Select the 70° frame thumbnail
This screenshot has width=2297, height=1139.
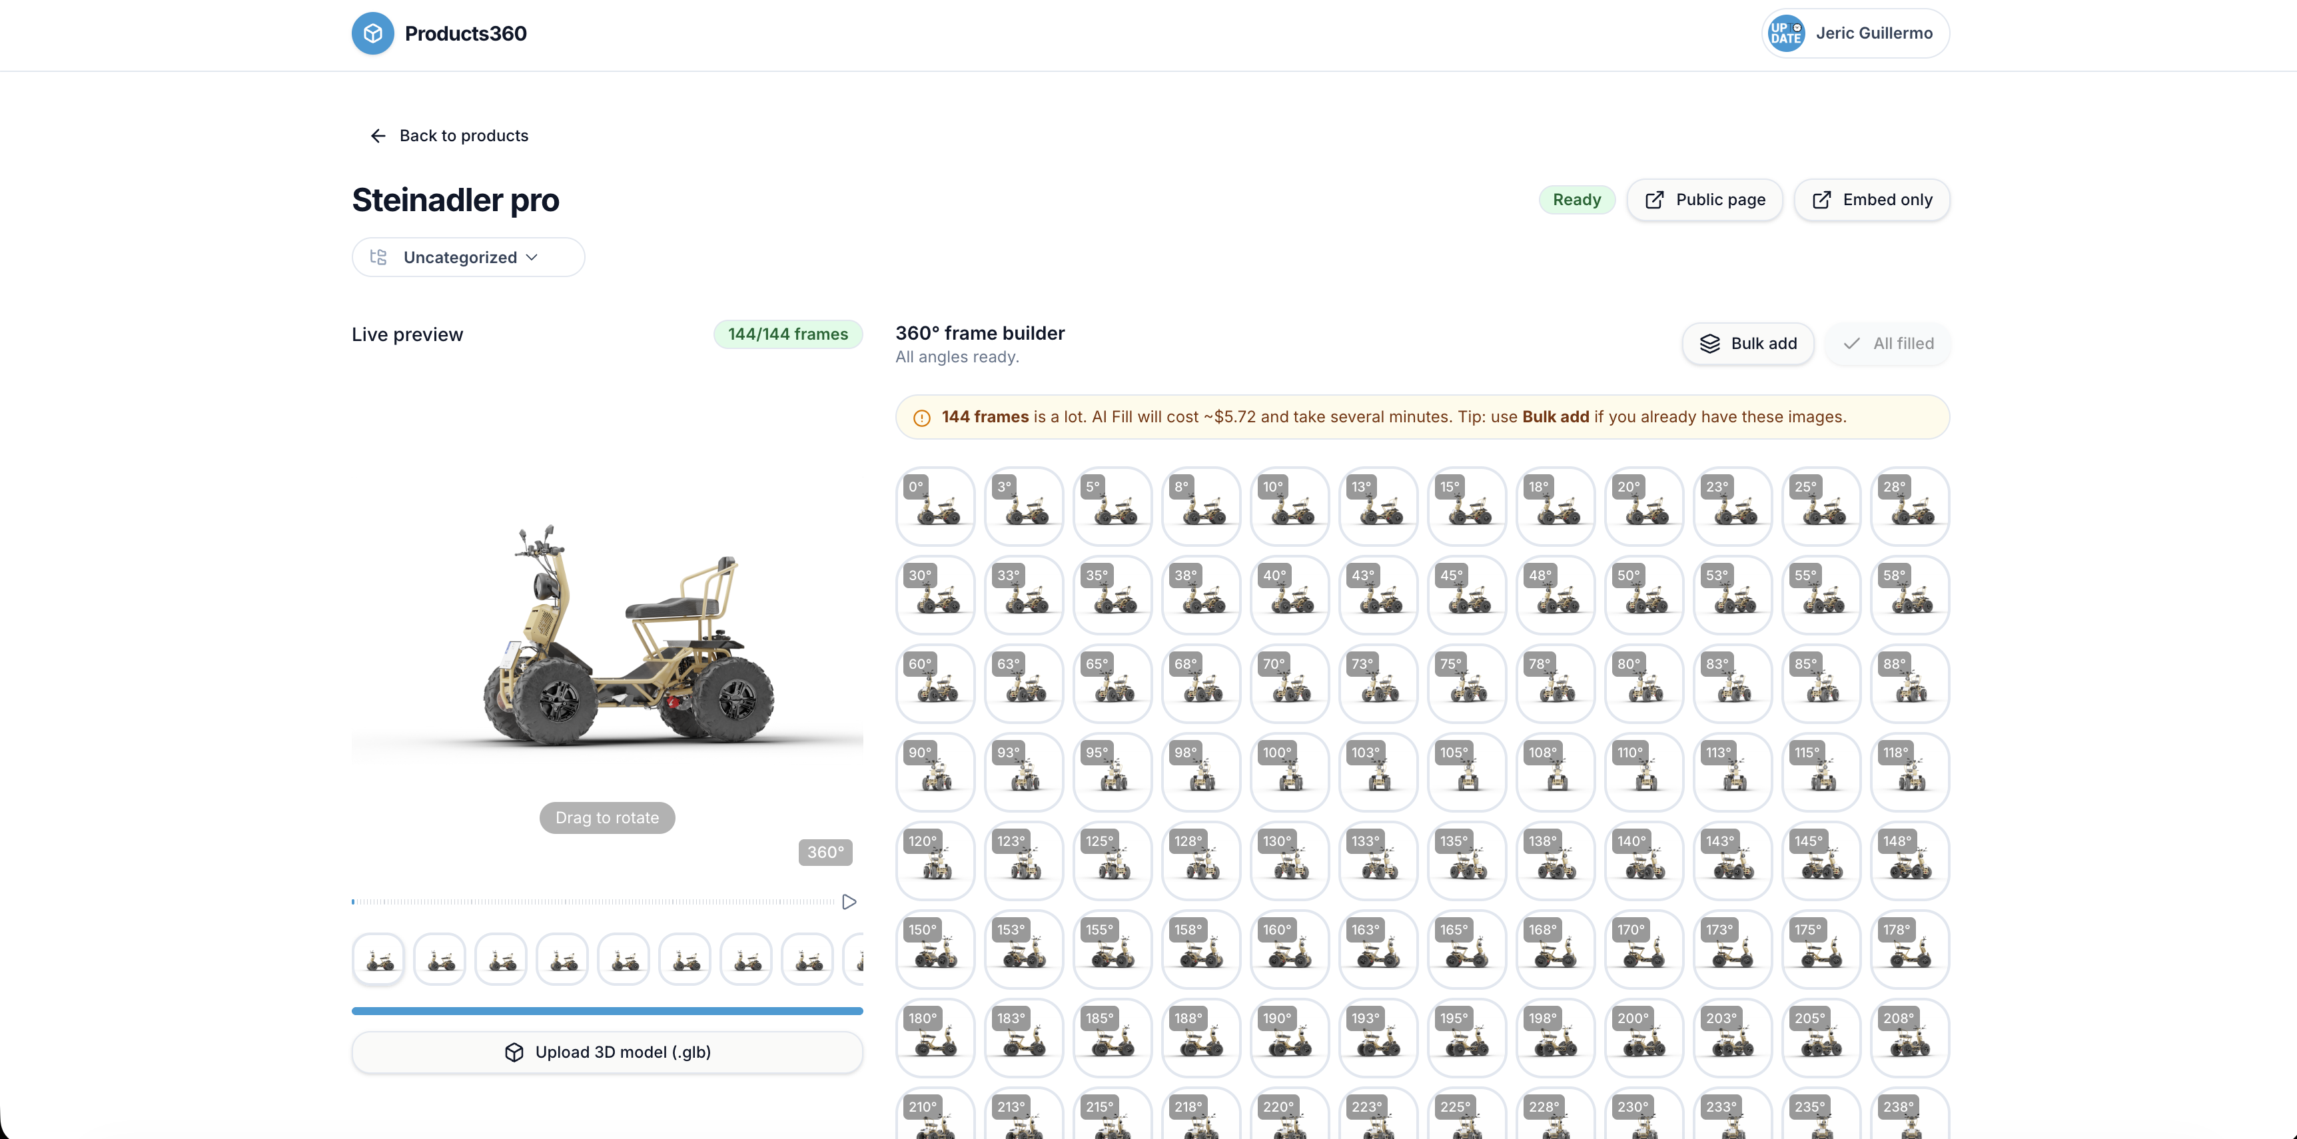(1289, 683)
